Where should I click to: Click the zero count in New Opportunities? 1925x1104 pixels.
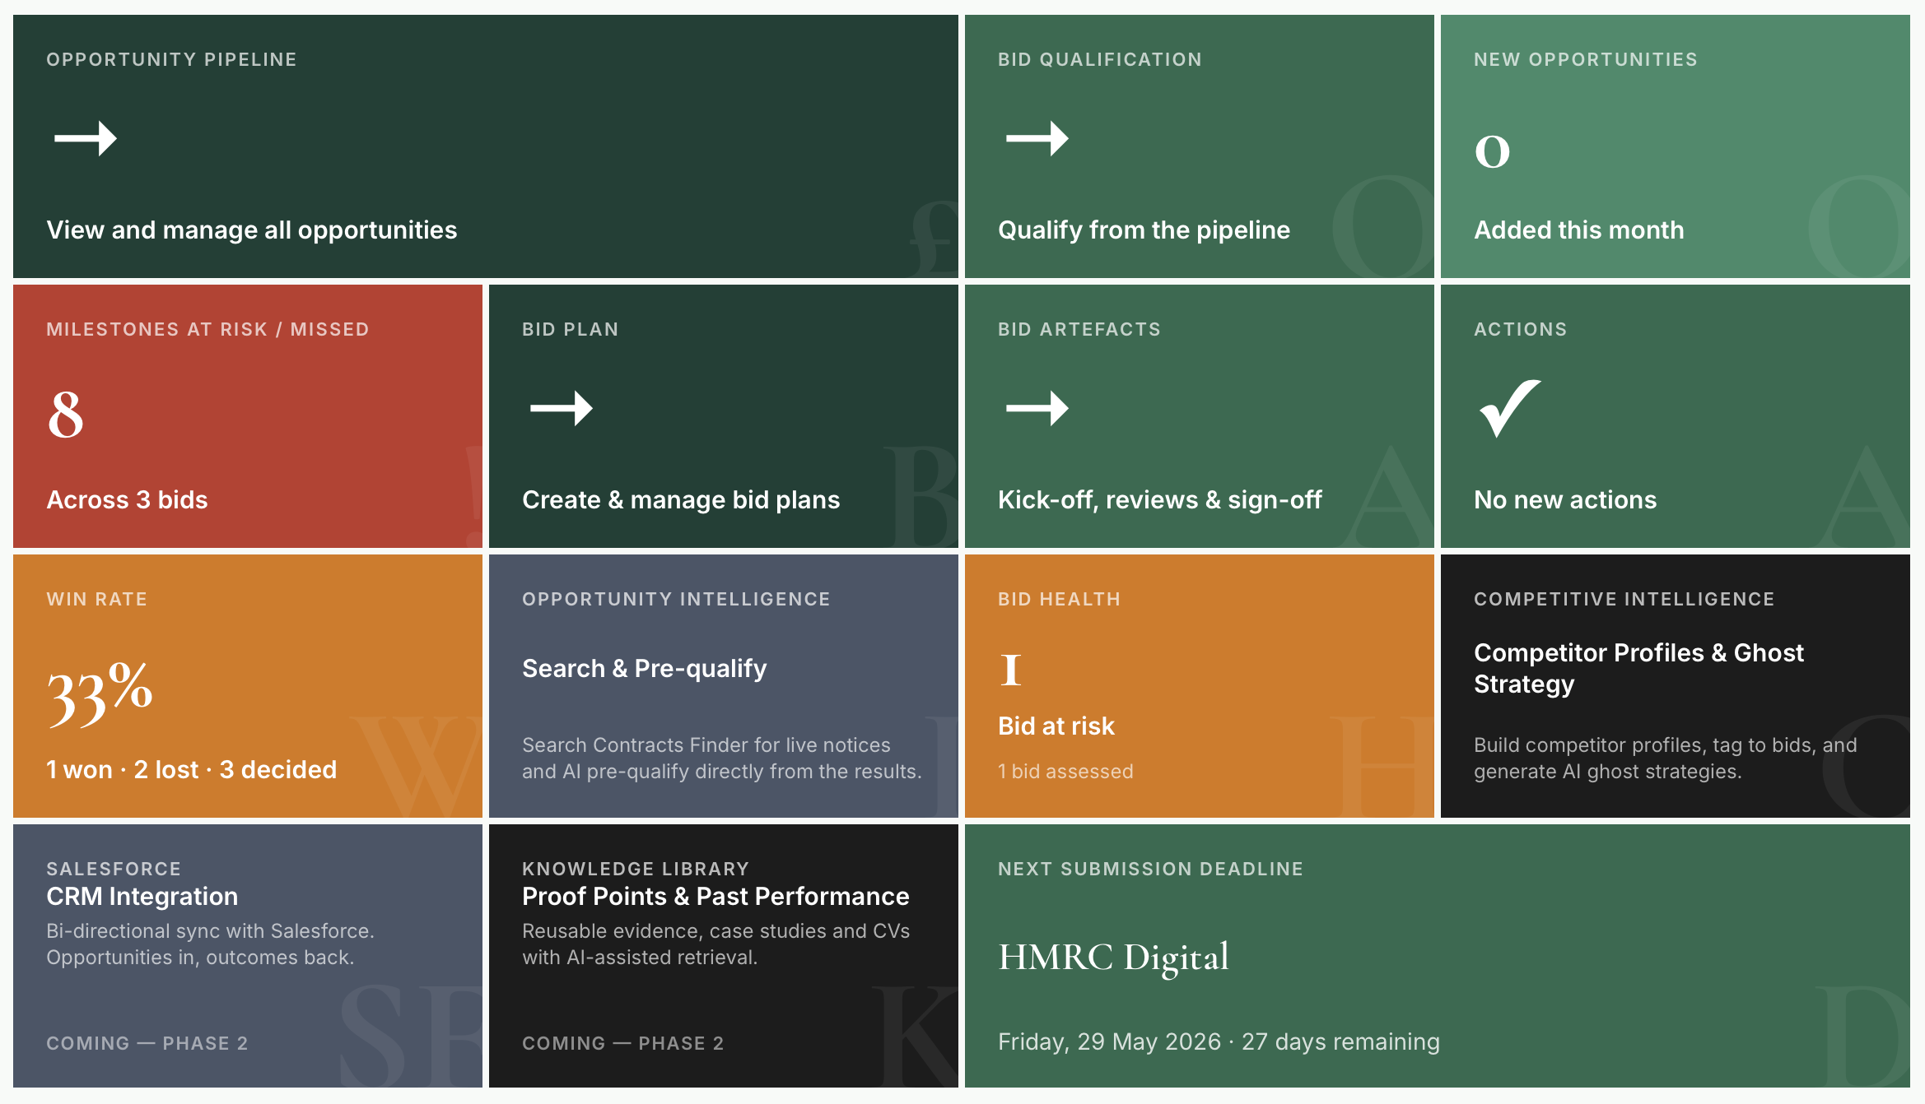pyautogui.click(x=1492, y=151)
